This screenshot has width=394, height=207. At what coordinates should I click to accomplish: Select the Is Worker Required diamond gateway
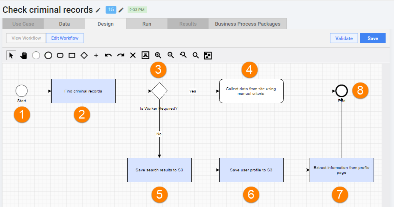click(159, 91)
